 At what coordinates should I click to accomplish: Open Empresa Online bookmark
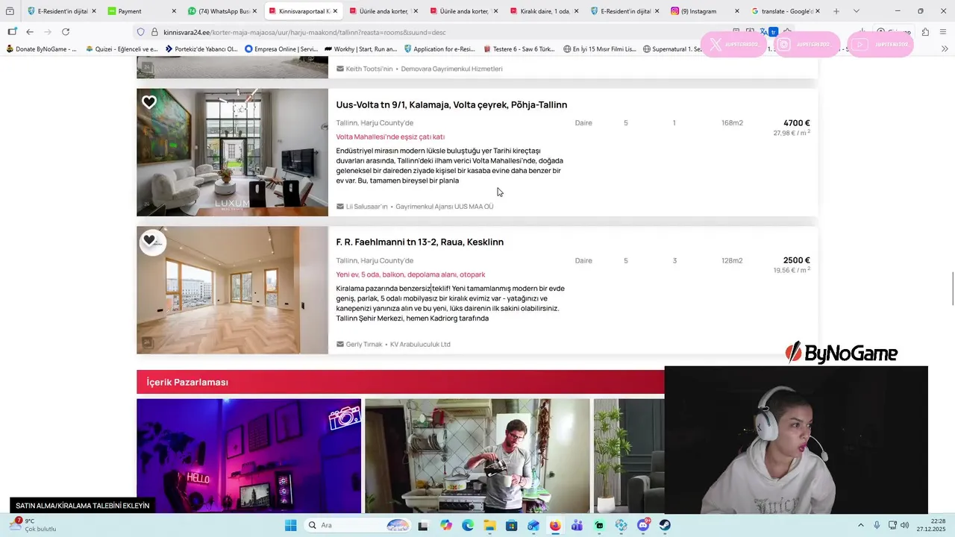coord(281,49)
